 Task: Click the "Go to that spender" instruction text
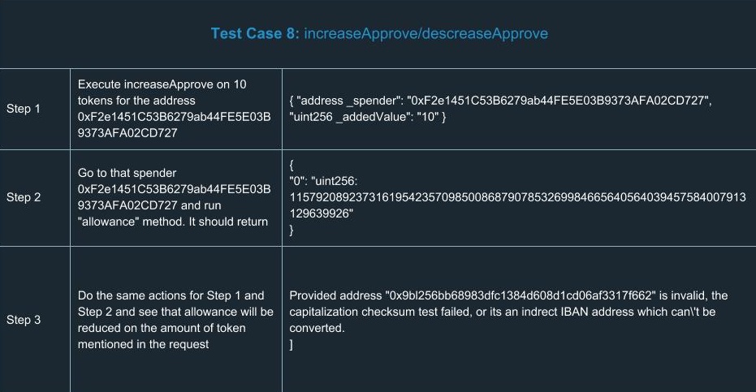[x=127, y=173]
